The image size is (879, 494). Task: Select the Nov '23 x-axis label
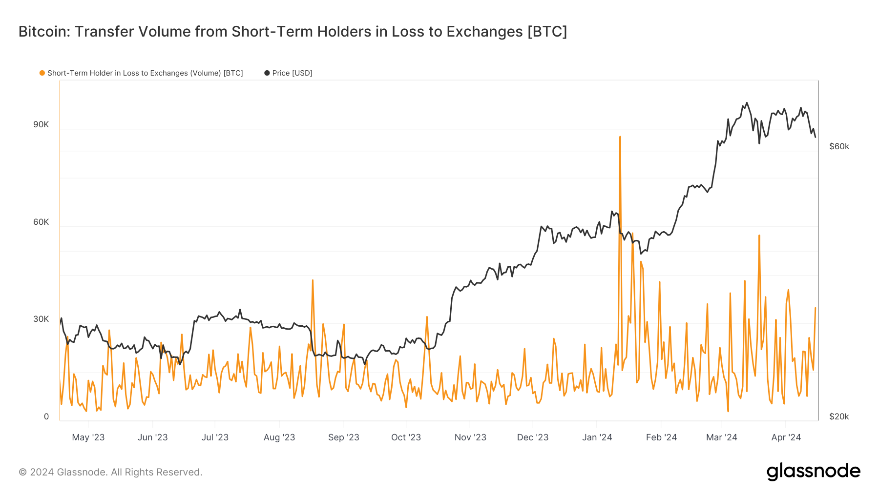[470, 437]
